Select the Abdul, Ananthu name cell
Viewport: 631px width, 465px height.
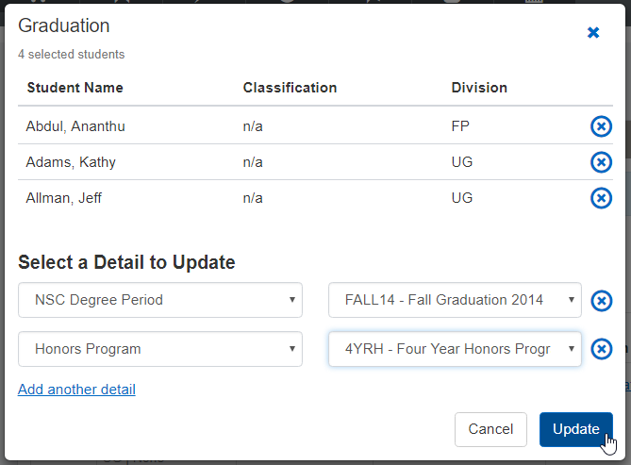(x=75, y=126)
